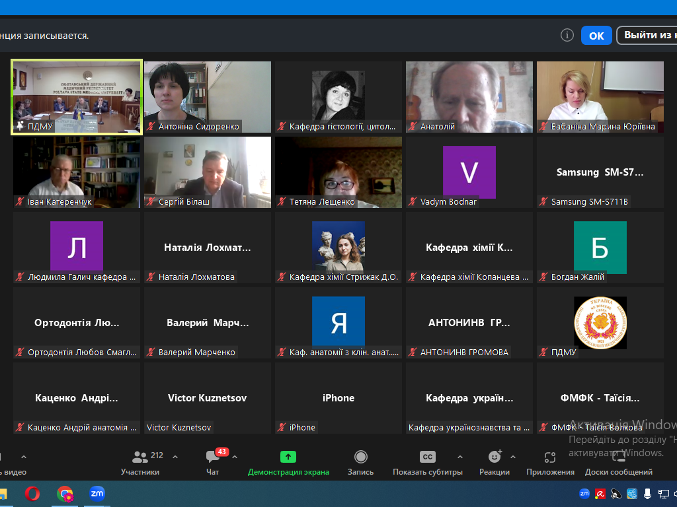
Task: Open the Whiteboards (Доски сообщений) icon
Action: (619, 456)
